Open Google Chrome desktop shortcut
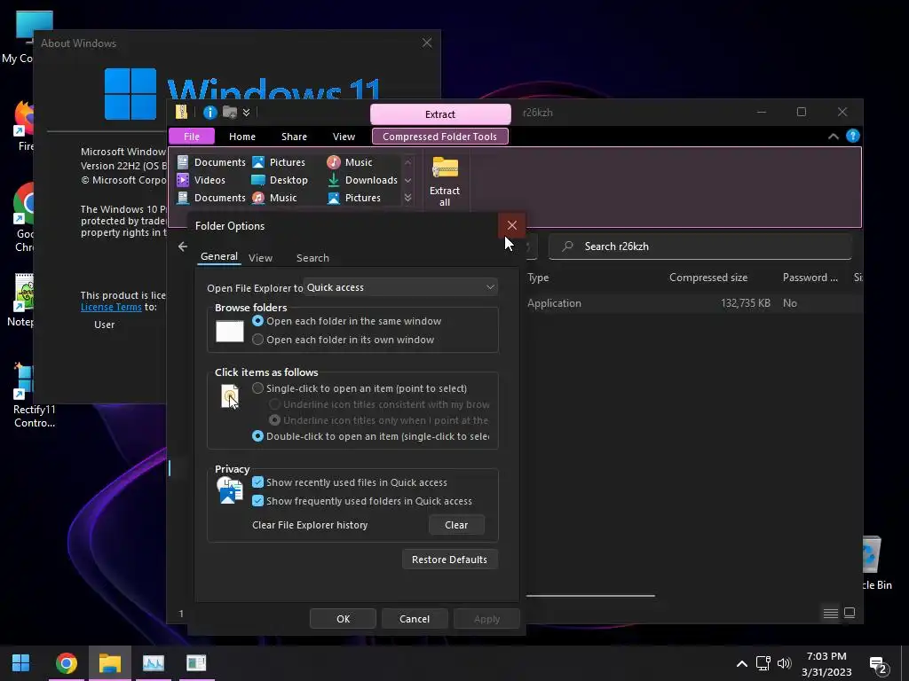This screenshot has width=909, height=681. [25, 216]
